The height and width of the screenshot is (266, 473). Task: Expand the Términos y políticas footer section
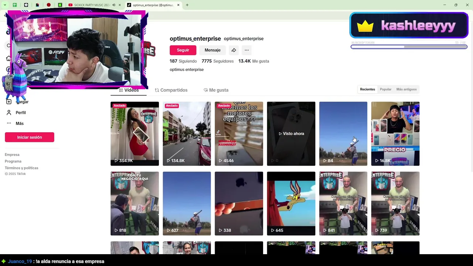click(x=21, y=168)
